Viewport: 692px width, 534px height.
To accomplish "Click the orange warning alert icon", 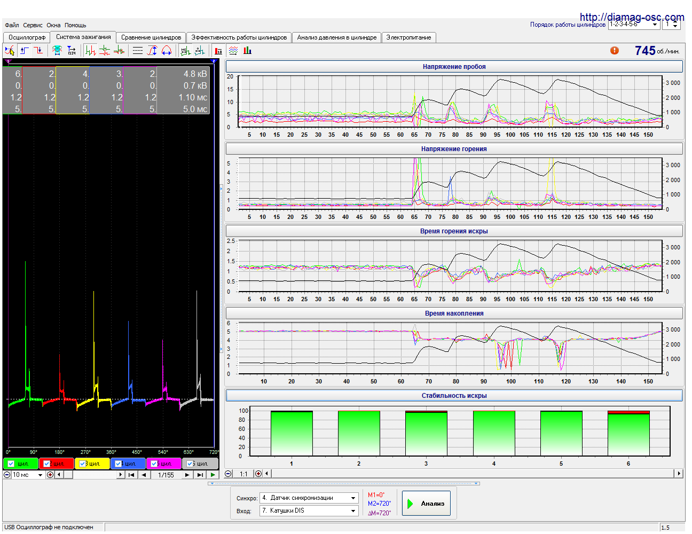I will 615,50.
